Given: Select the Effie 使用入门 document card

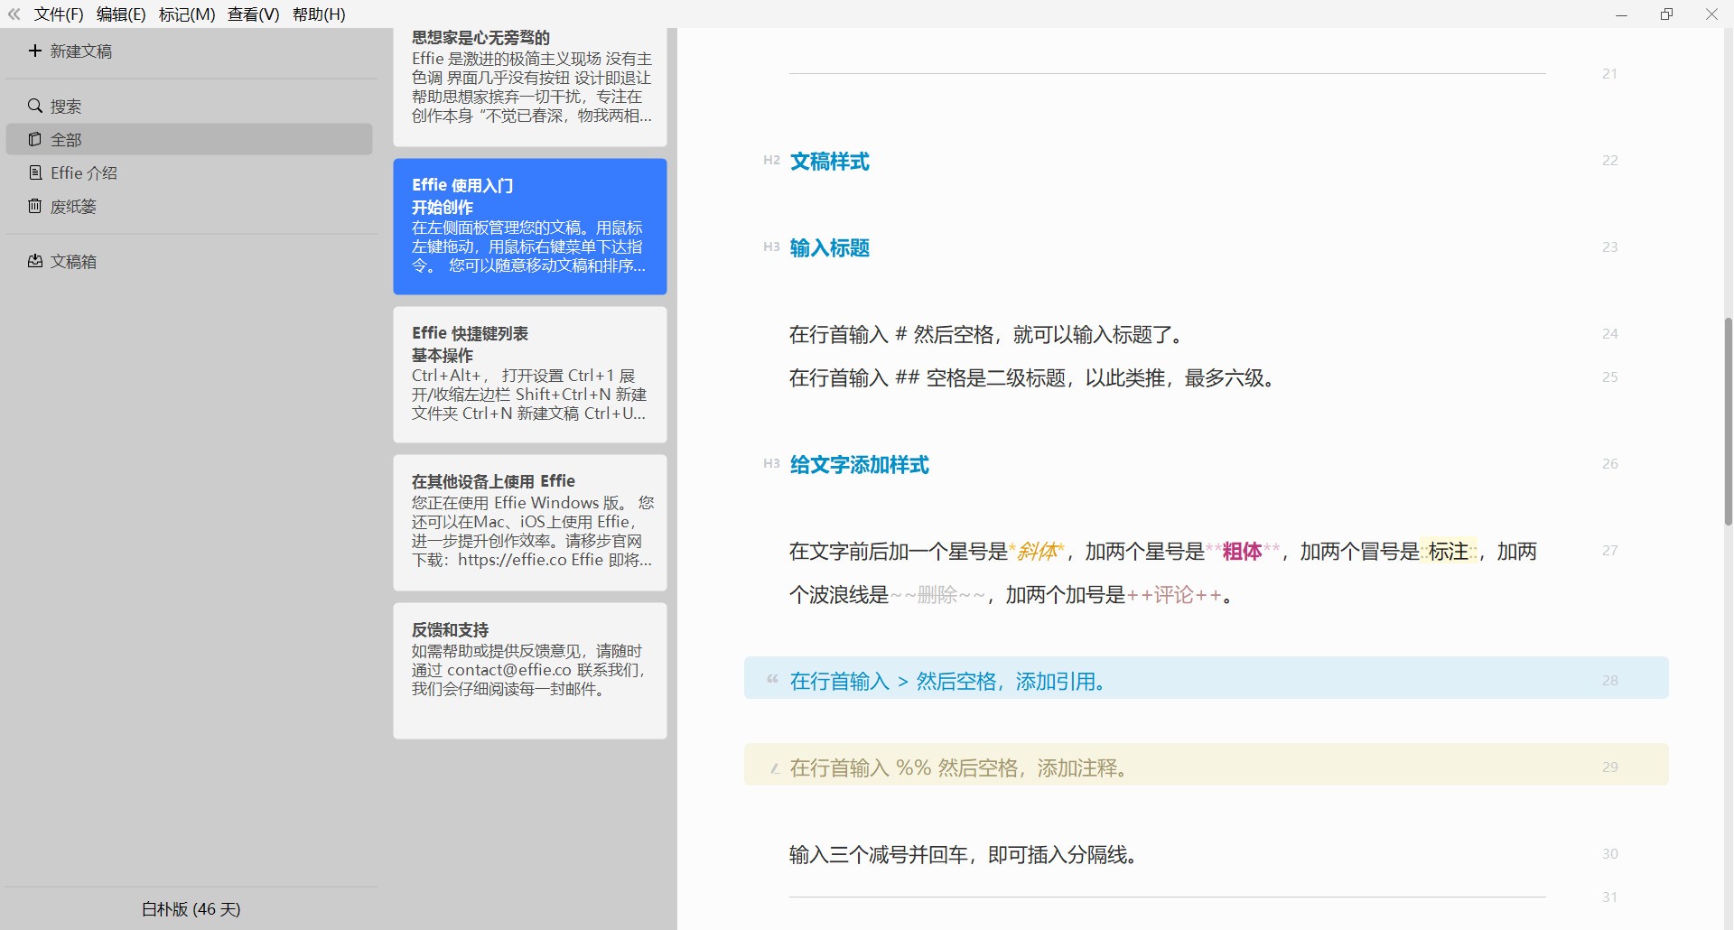Looking at the screenshot, I should coord(530,227).
